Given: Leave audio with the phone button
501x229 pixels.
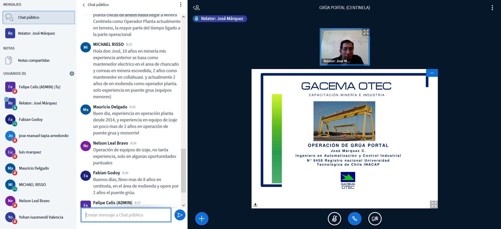Looking at the screenshot, I should pos(354,219).
